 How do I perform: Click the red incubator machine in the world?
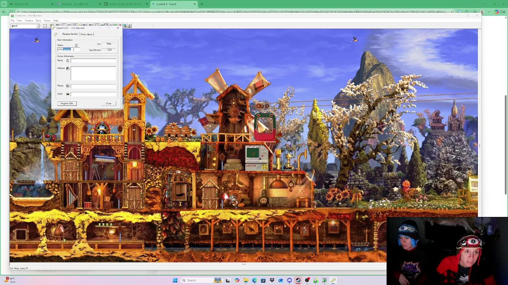265,127
